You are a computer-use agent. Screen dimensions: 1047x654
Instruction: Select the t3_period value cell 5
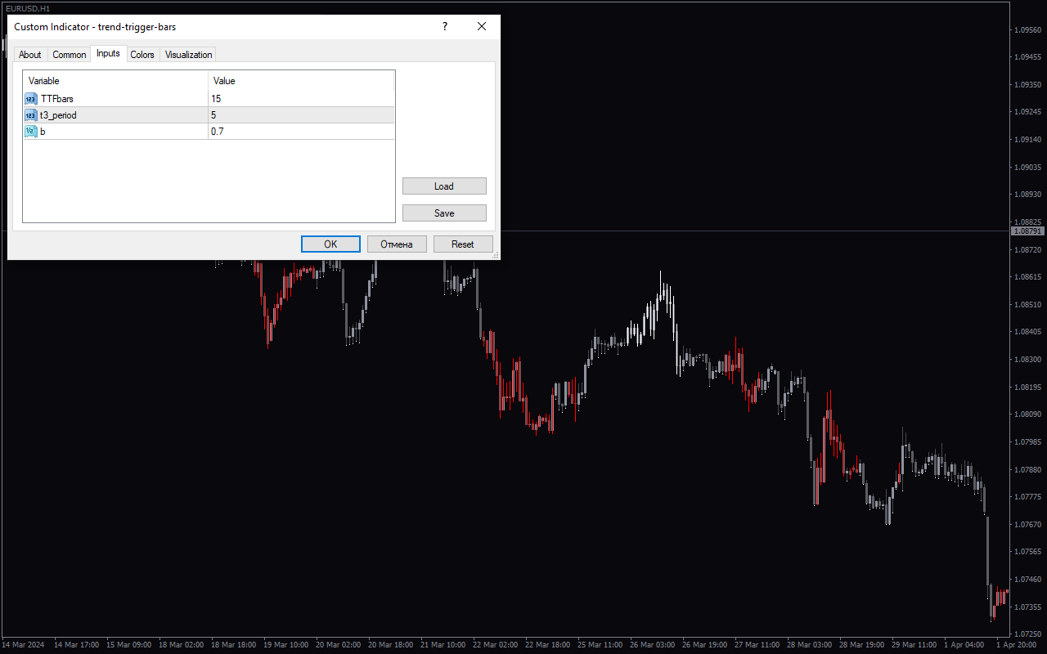(301, 115)
